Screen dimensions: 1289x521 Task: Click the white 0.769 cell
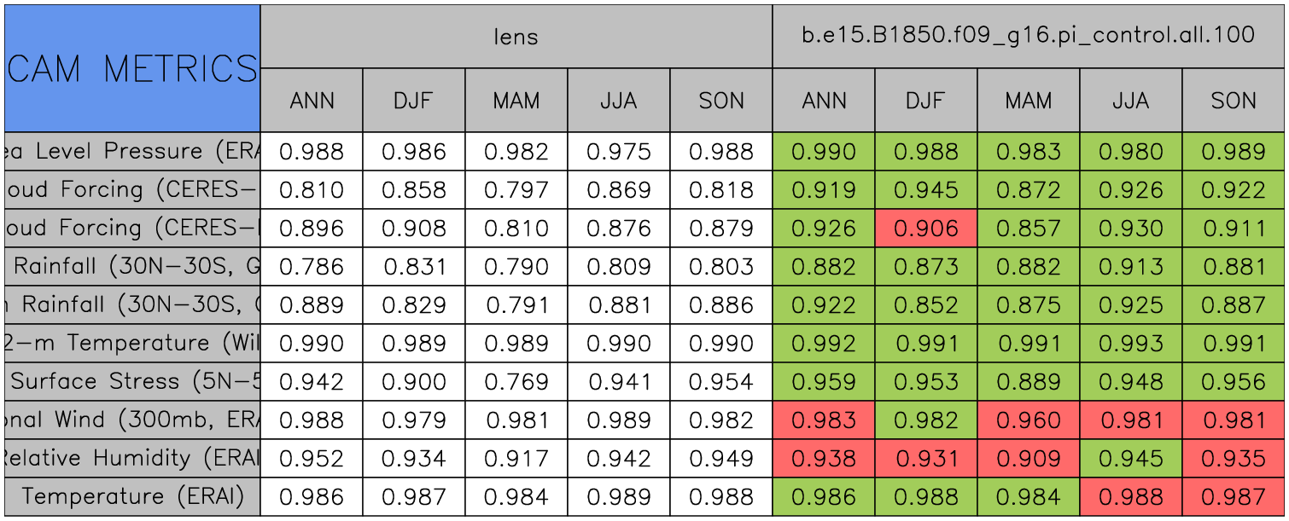click(516, 382)
